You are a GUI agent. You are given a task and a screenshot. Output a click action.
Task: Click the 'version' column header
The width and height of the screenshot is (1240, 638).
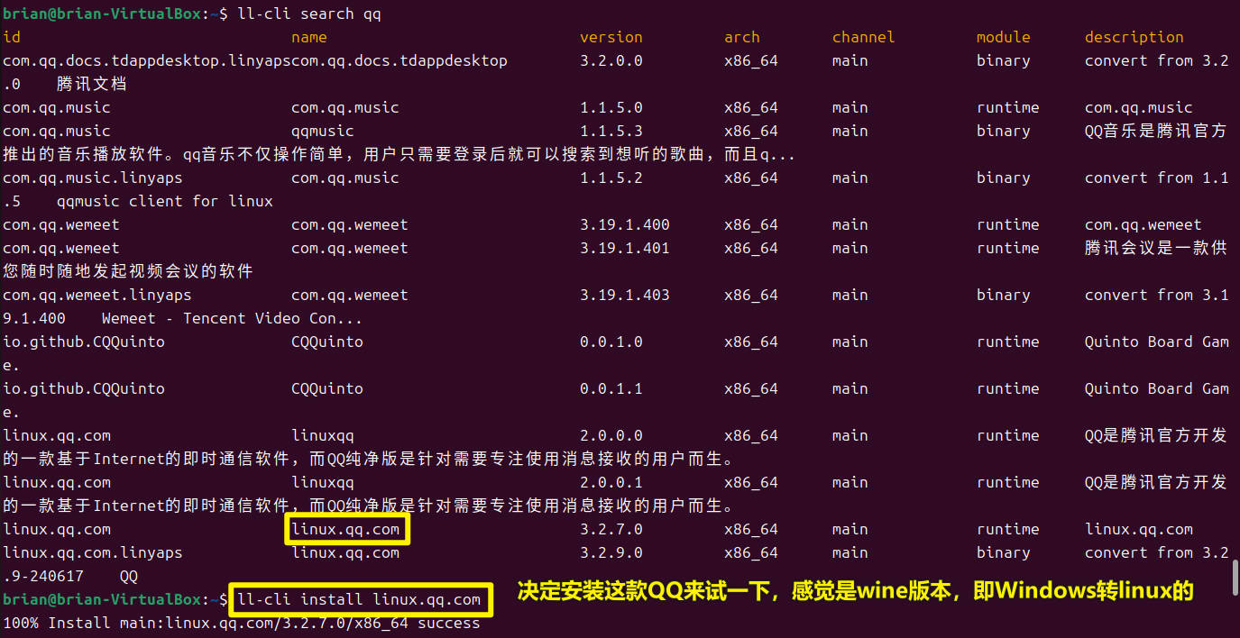tap(611, 38)
